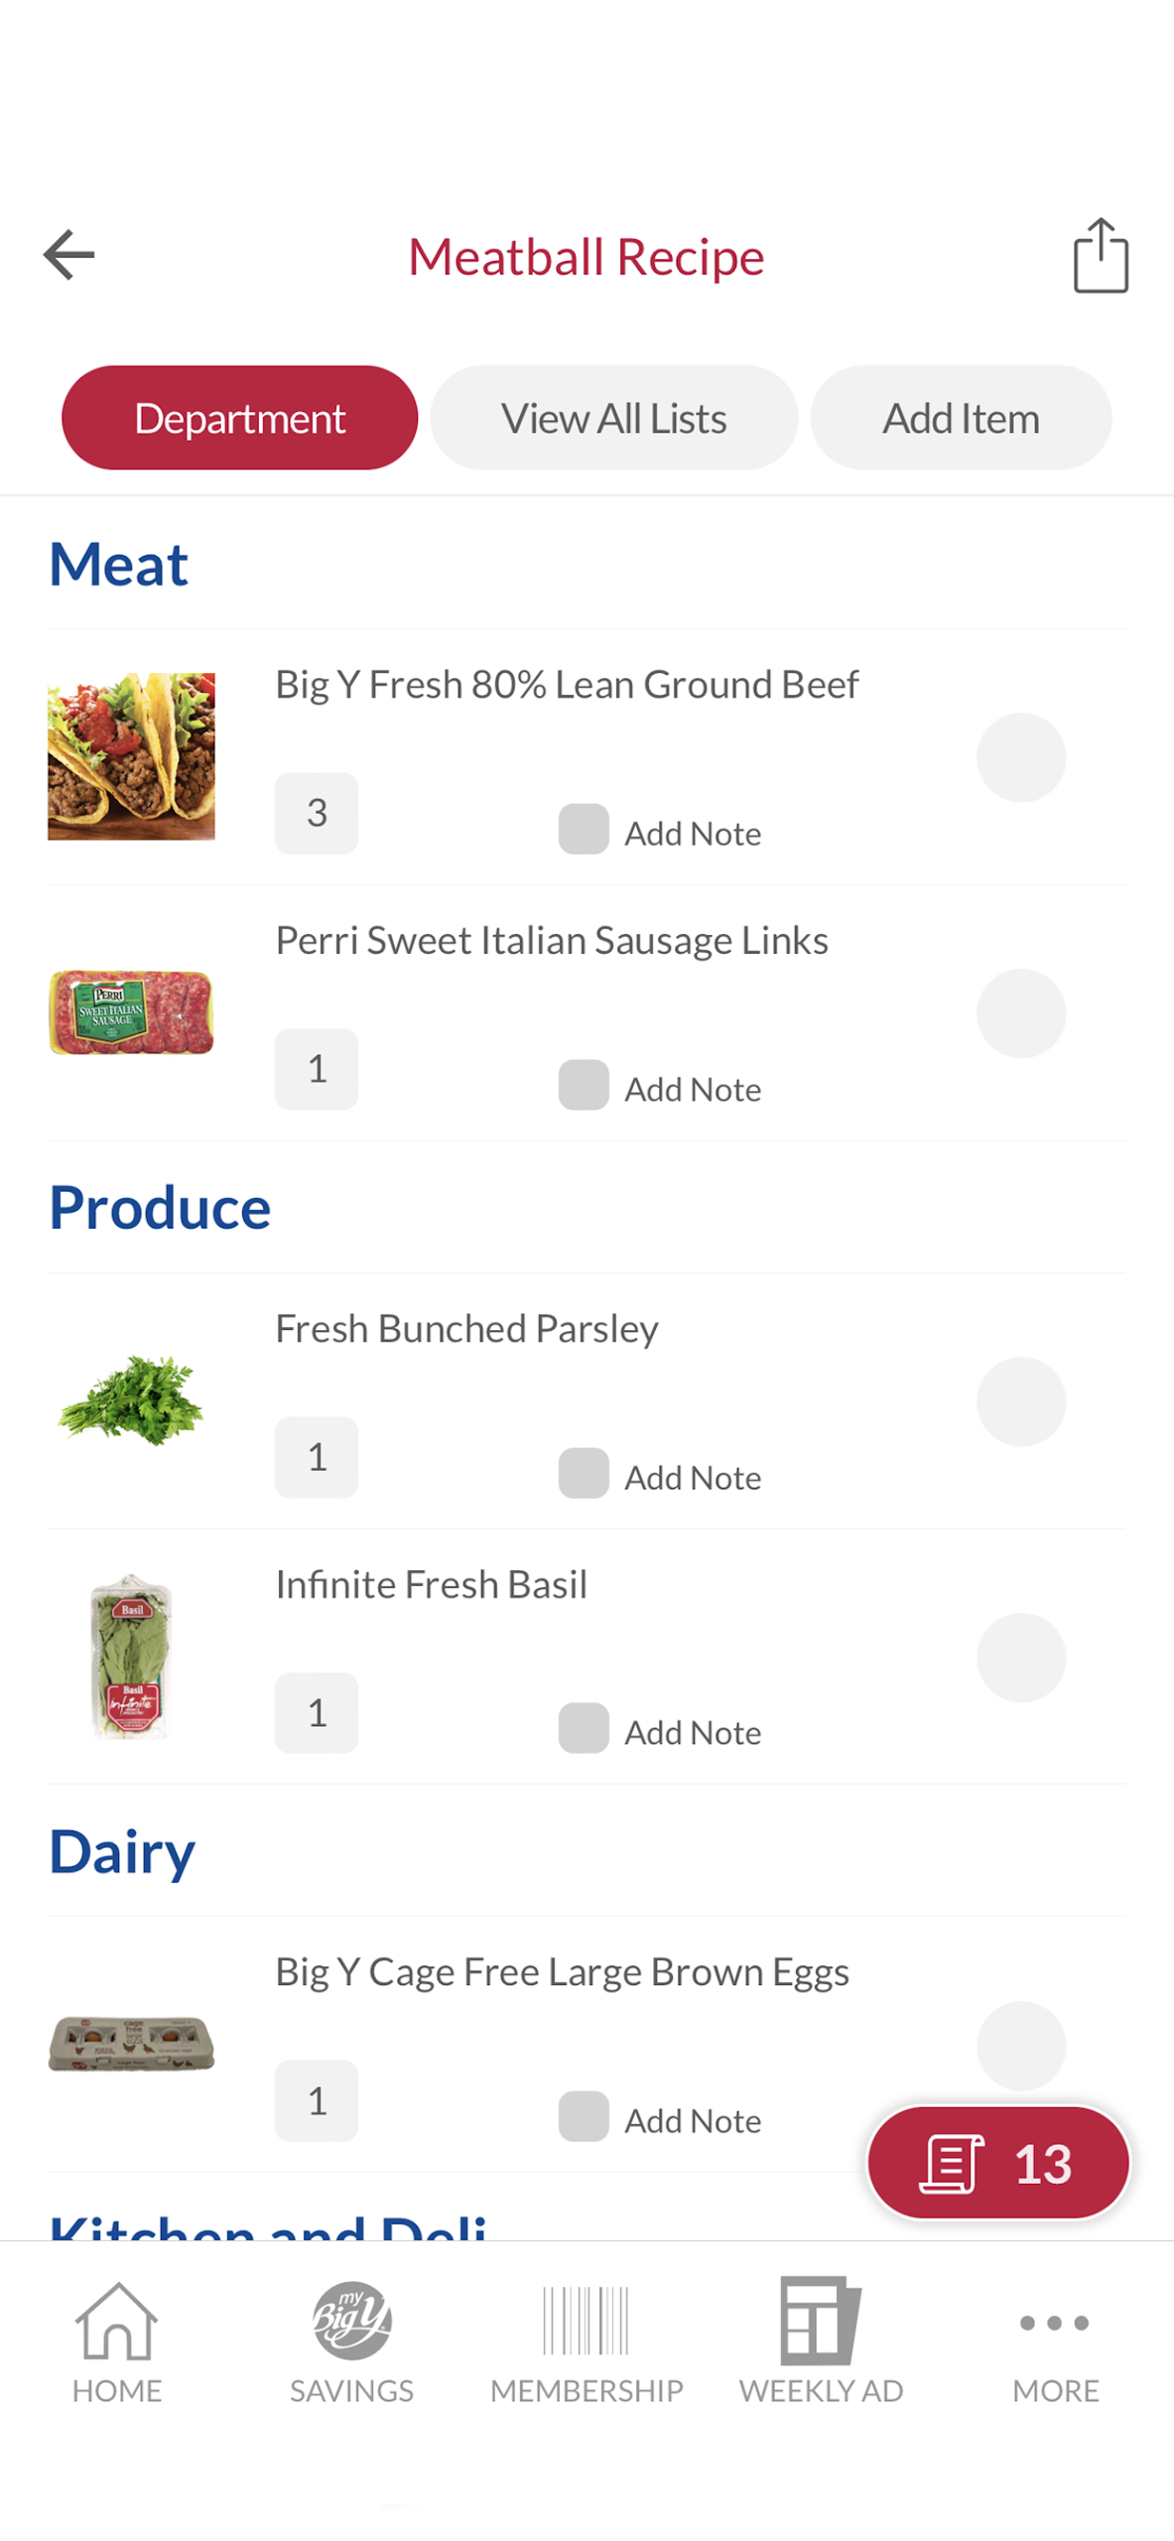Viewport: 1174px width, 2541px height.
Task: Check off Fresh Bunched Parsley item
Action: pos(1020,1401)
